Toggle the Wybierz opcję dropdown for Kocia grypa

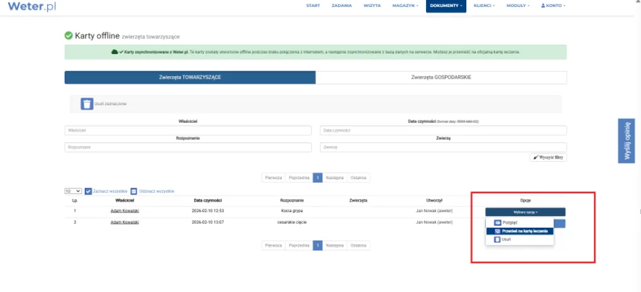[x=525, y=212]
